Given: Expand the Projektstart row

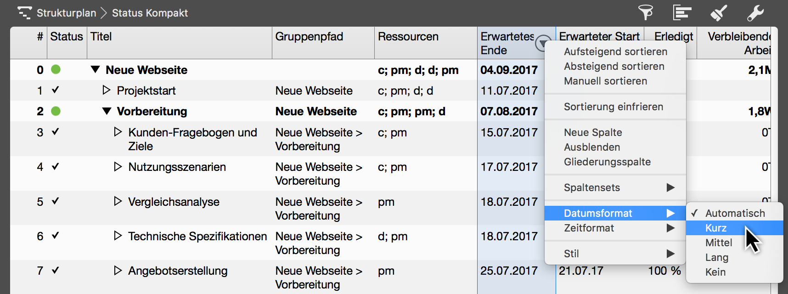Looking at the screenshot, I should [x=107, y=90].
